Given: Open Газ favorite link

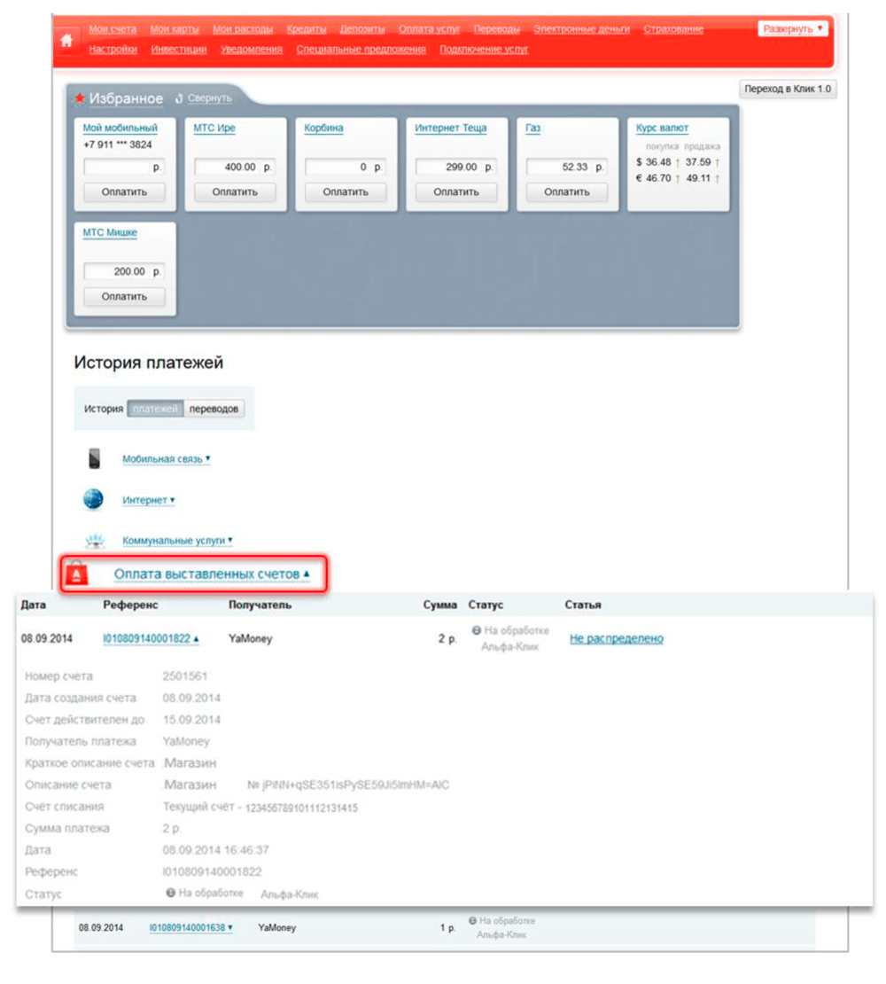Looking at the screenshot, I should 533,128.
